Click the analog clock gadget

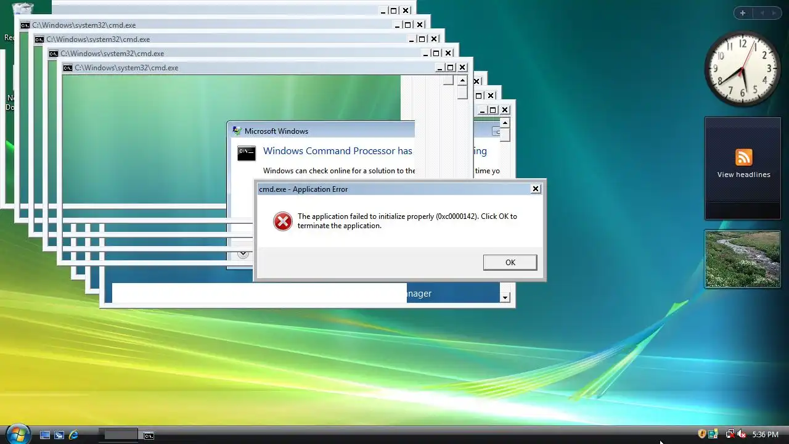tap(742, 68)
